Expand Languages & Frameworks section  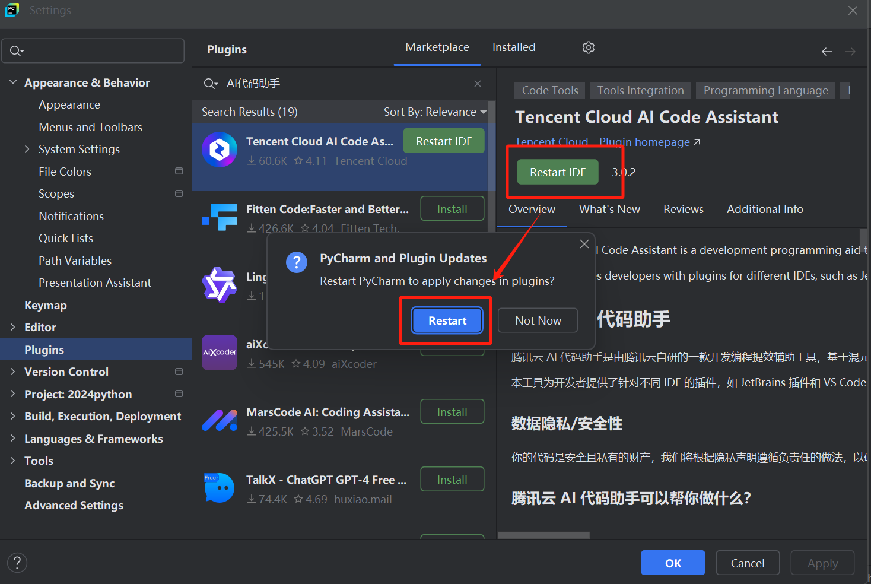click(12, 439)
